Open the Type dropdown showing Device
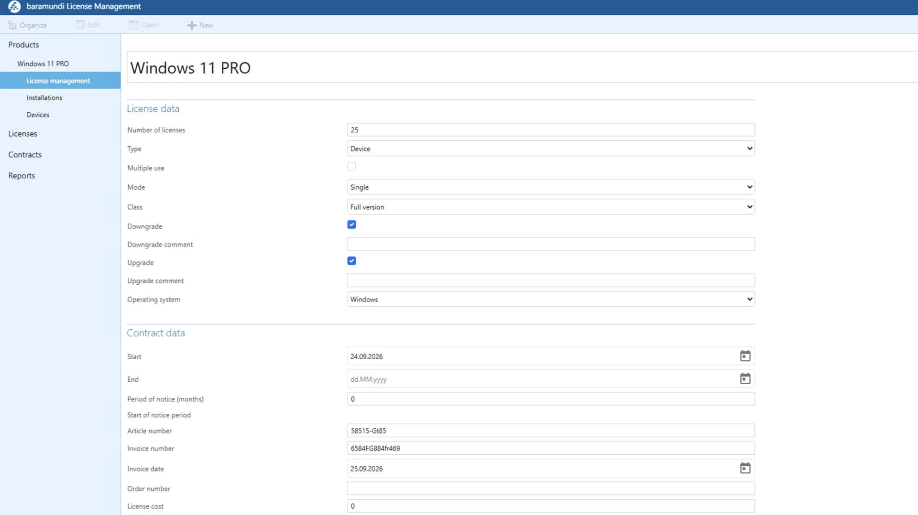 (x=551, y=149)
